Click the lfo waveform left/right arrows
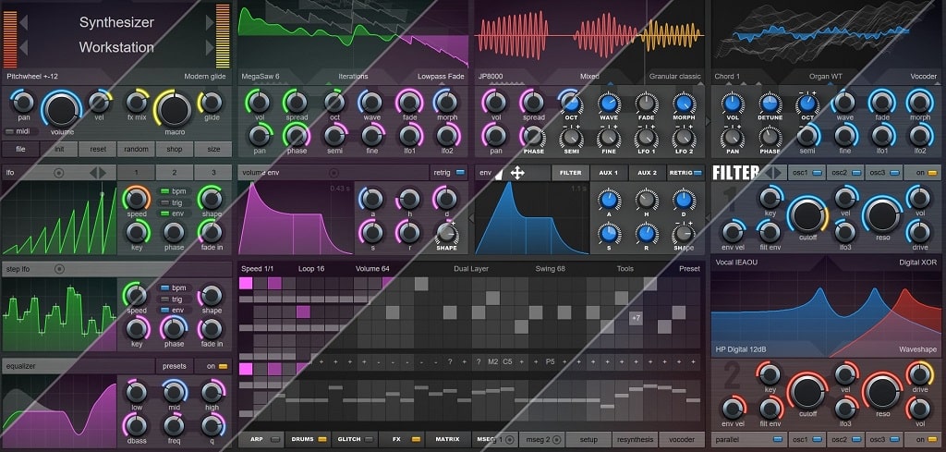The image size is (946, 452). pyautogui.click(x=98, y=173)
